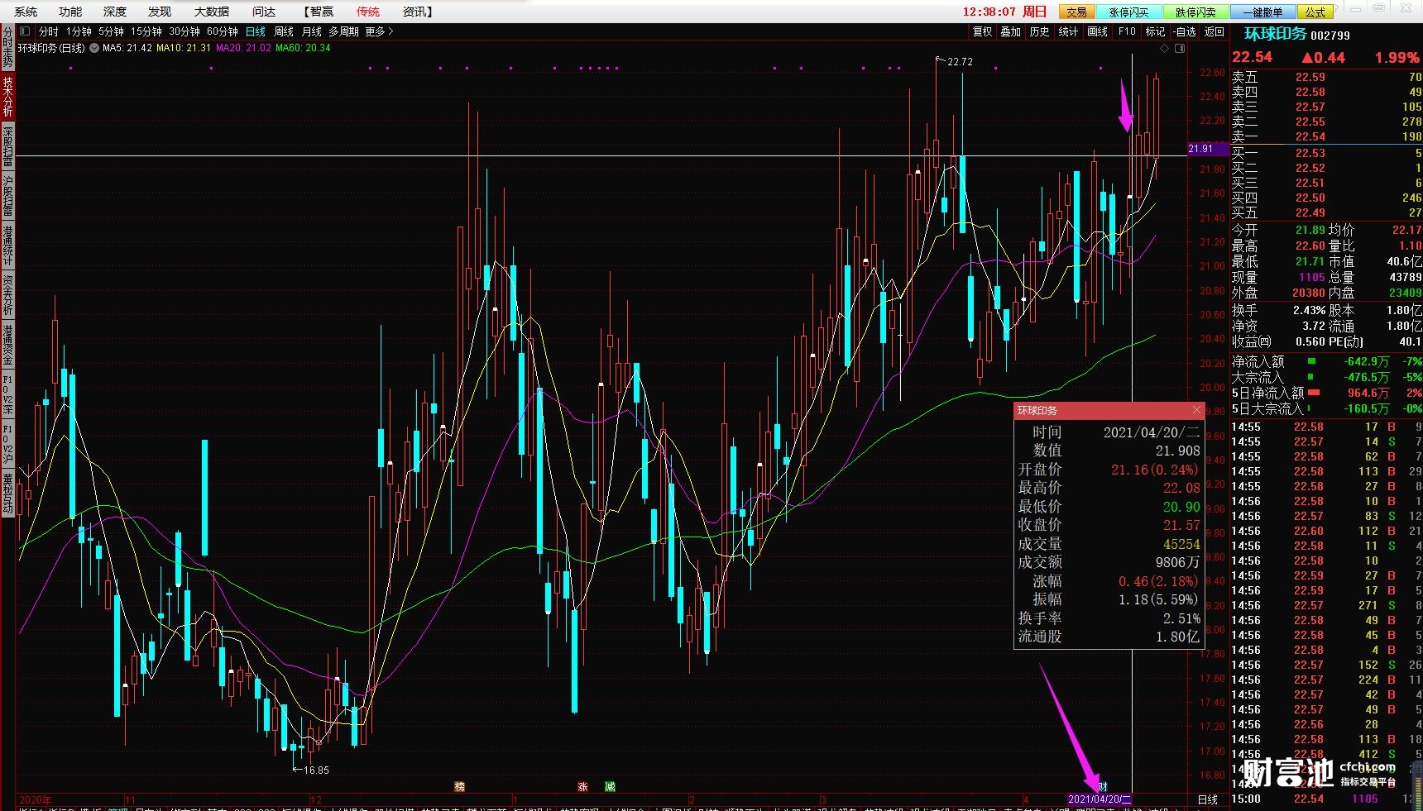Select the 周线 weekly chart period
The image size is (1423, 811).
[284, 31]
